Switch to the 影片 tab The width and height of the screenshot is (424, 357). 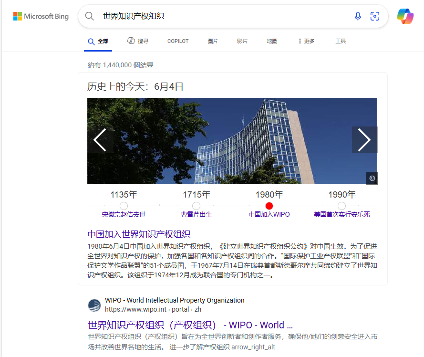click(242, 41)
